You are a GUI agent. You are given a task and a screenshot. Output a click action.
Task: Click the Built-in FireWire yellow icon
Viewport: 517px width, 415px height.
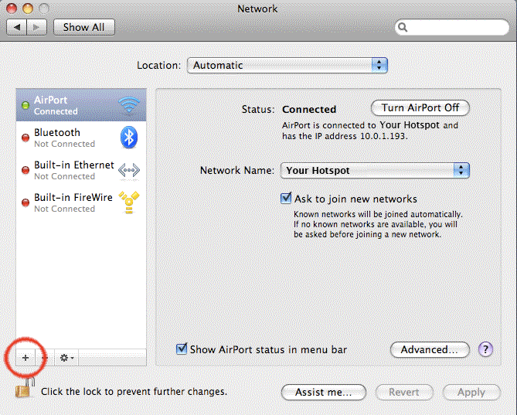tap(129, 202)
